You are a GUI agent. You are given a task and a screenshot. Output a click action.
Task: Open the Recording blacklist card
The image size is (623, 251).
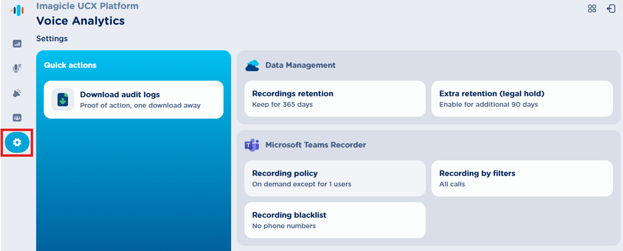point(335,220)
